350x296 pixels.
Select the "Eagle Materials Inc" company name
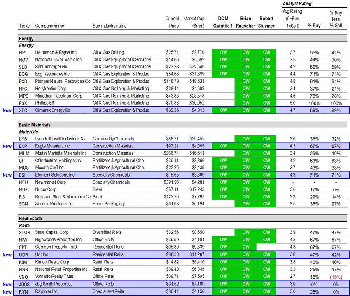[52, 146]
